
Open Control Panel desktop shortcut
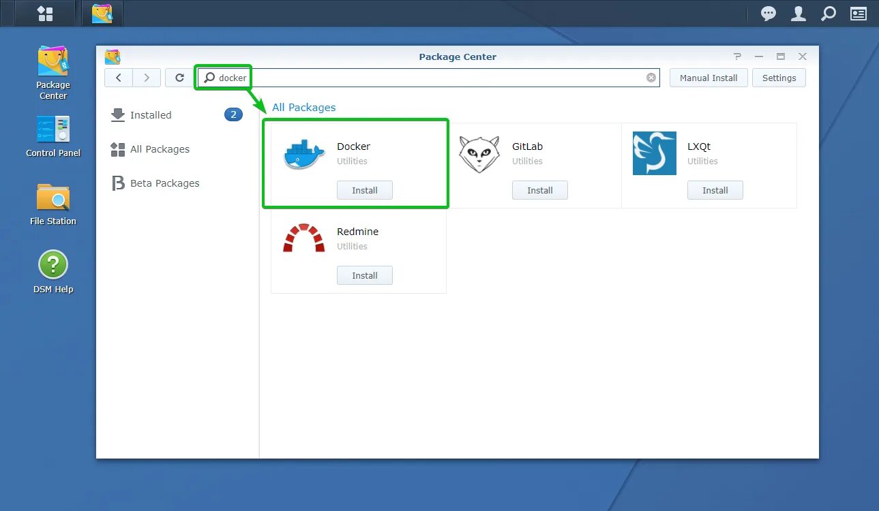click(53, 136)
